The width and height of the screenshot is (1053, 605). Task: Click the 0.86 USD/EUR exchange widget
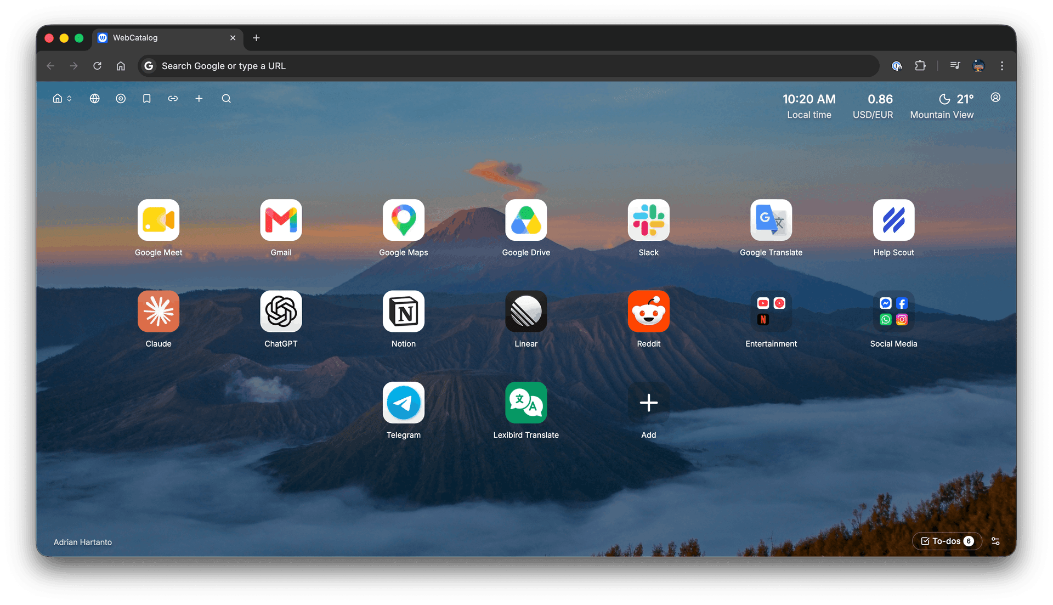(873, 106)
